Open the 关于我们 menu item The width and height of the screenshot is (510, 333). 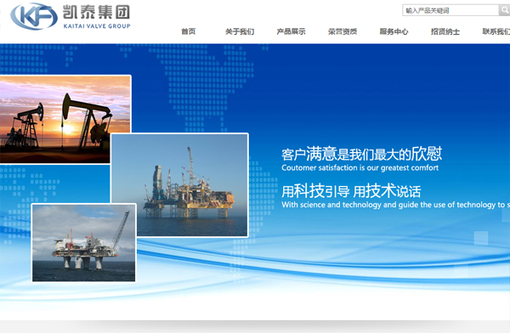[240, 31]
